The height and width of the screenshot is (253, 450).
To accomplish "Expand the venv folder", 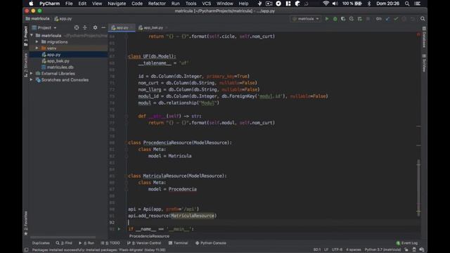I will tap(37, 48).
